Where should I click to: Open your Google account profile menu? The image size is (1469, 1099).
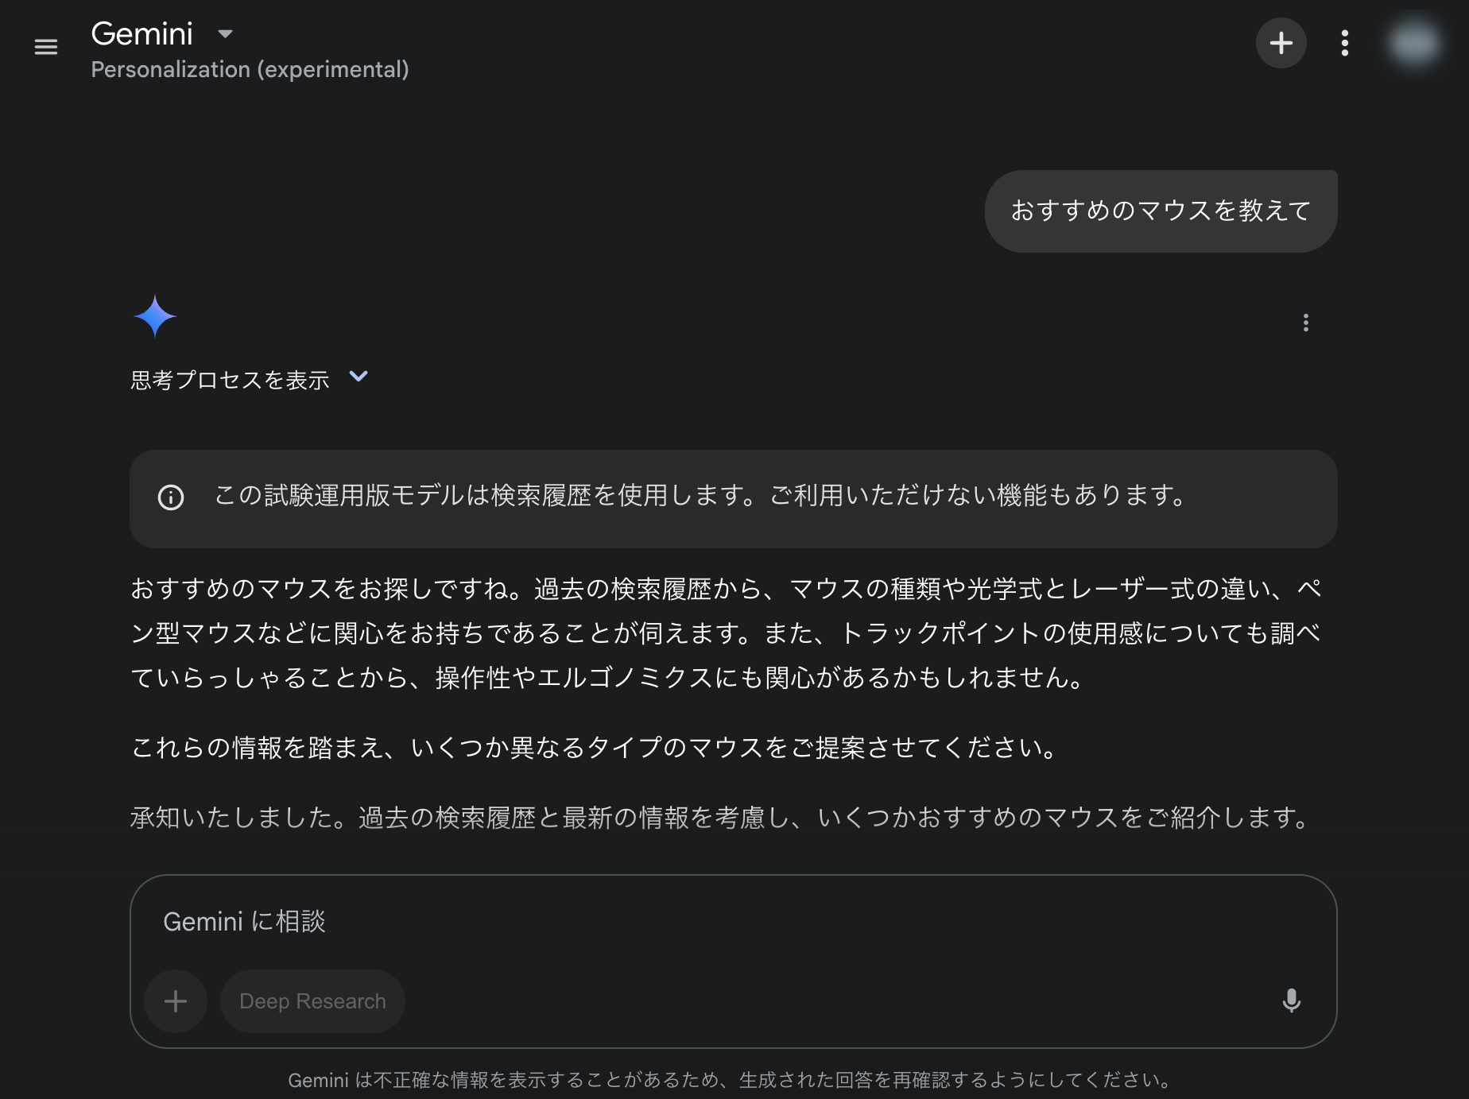tap(1414, 43)
